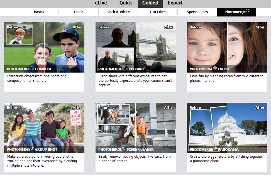Open the Photomerge Group Shot thumbnail

point(44,128)
